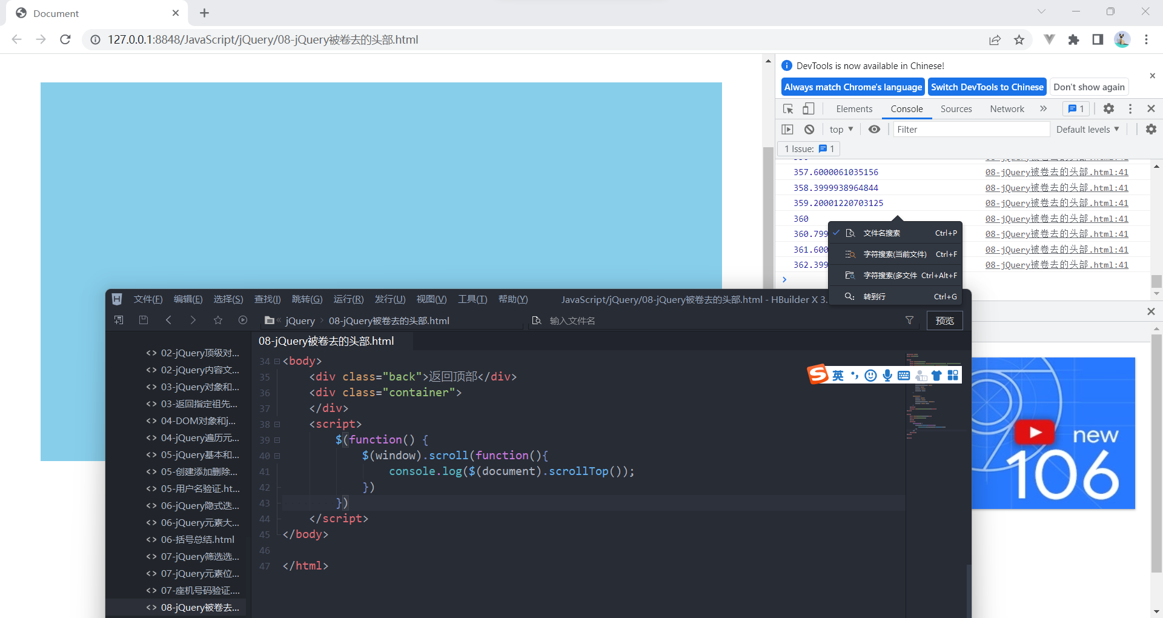The height and width of the screenshot is (618, 1163).
Task: Open the Default levels dropdown
Action: [1086, 129]
